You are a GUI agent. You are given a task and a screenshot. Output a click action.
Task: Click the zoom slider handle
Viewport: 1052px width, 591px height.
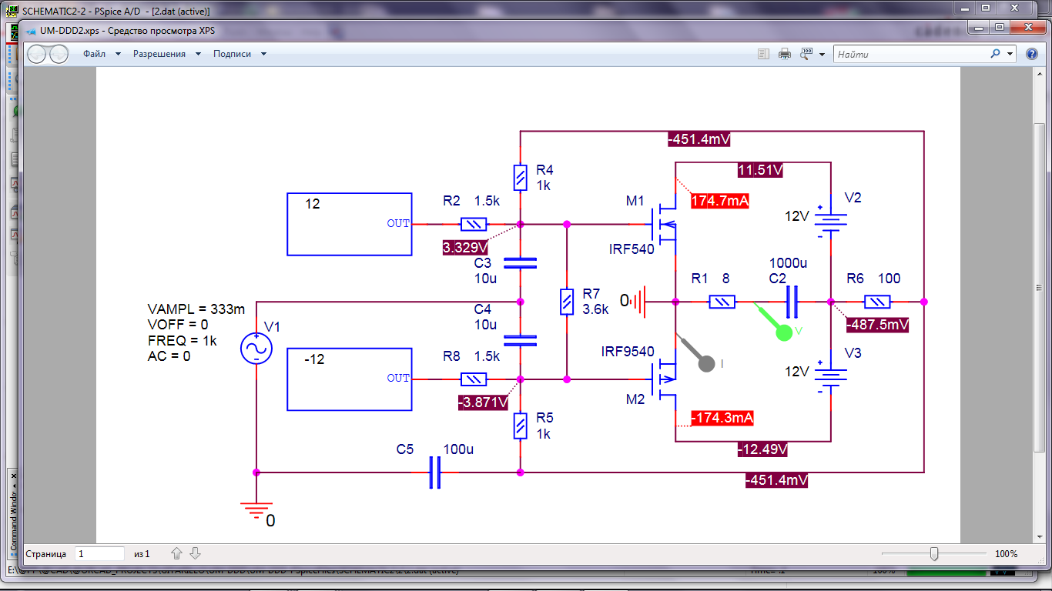934,553
